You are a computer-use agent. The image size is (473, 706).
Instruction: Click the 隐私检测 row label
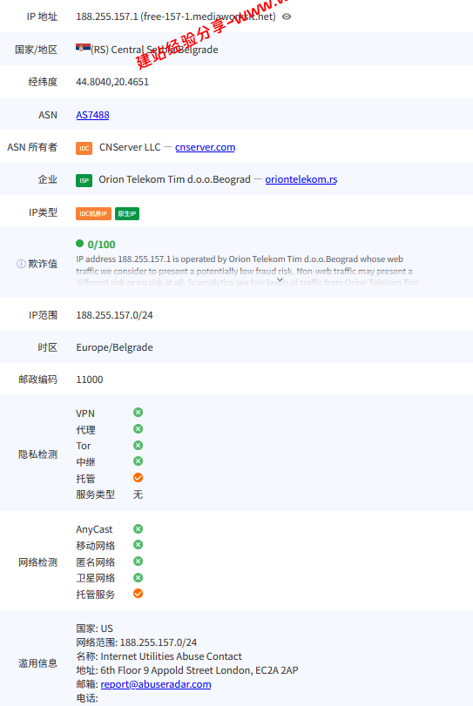[37, 454]
